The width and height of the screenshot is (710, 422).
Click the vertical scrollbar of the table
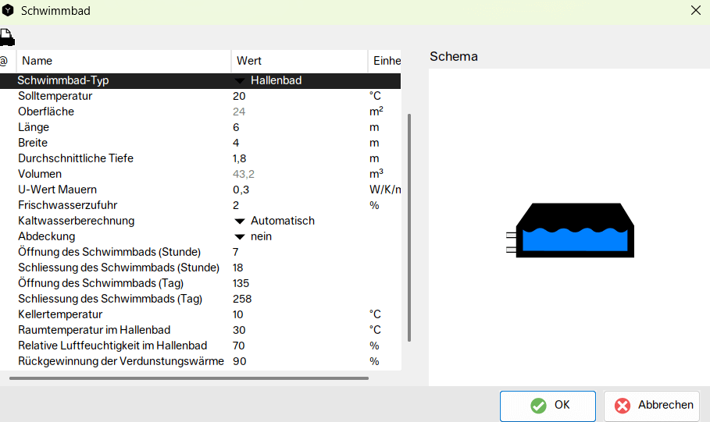(x=409, y=226)
